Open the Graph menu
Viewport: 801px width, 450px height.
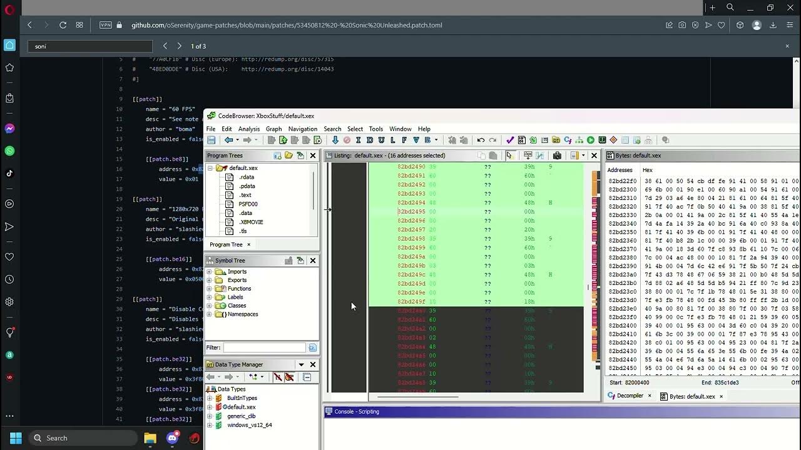coord(273,129)
